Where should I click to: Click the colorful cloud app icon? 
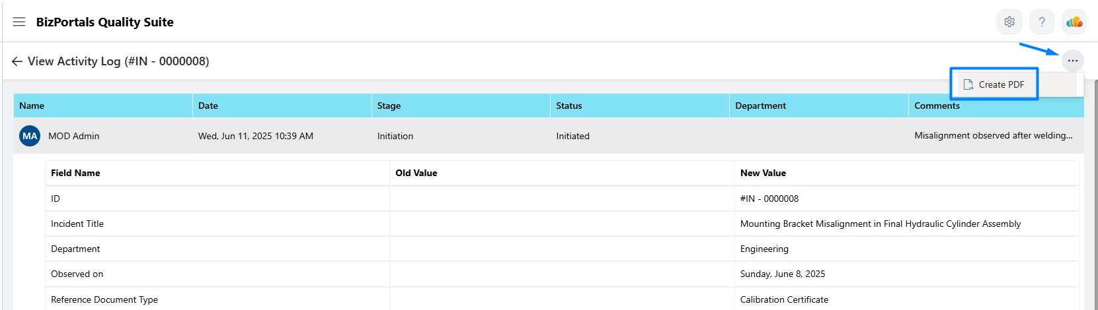pos(1075,22)
